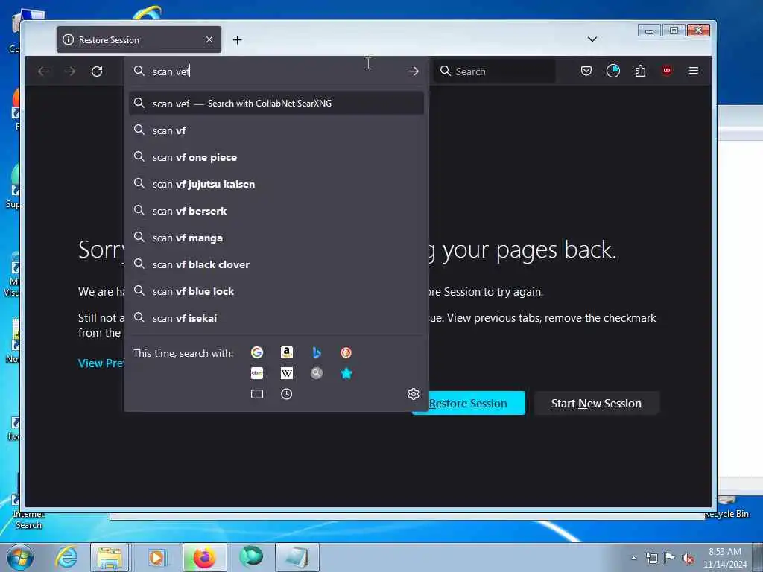Search with the gray magnifier engine
Viewport: 763px width, 572px height.
click(317, 373)
